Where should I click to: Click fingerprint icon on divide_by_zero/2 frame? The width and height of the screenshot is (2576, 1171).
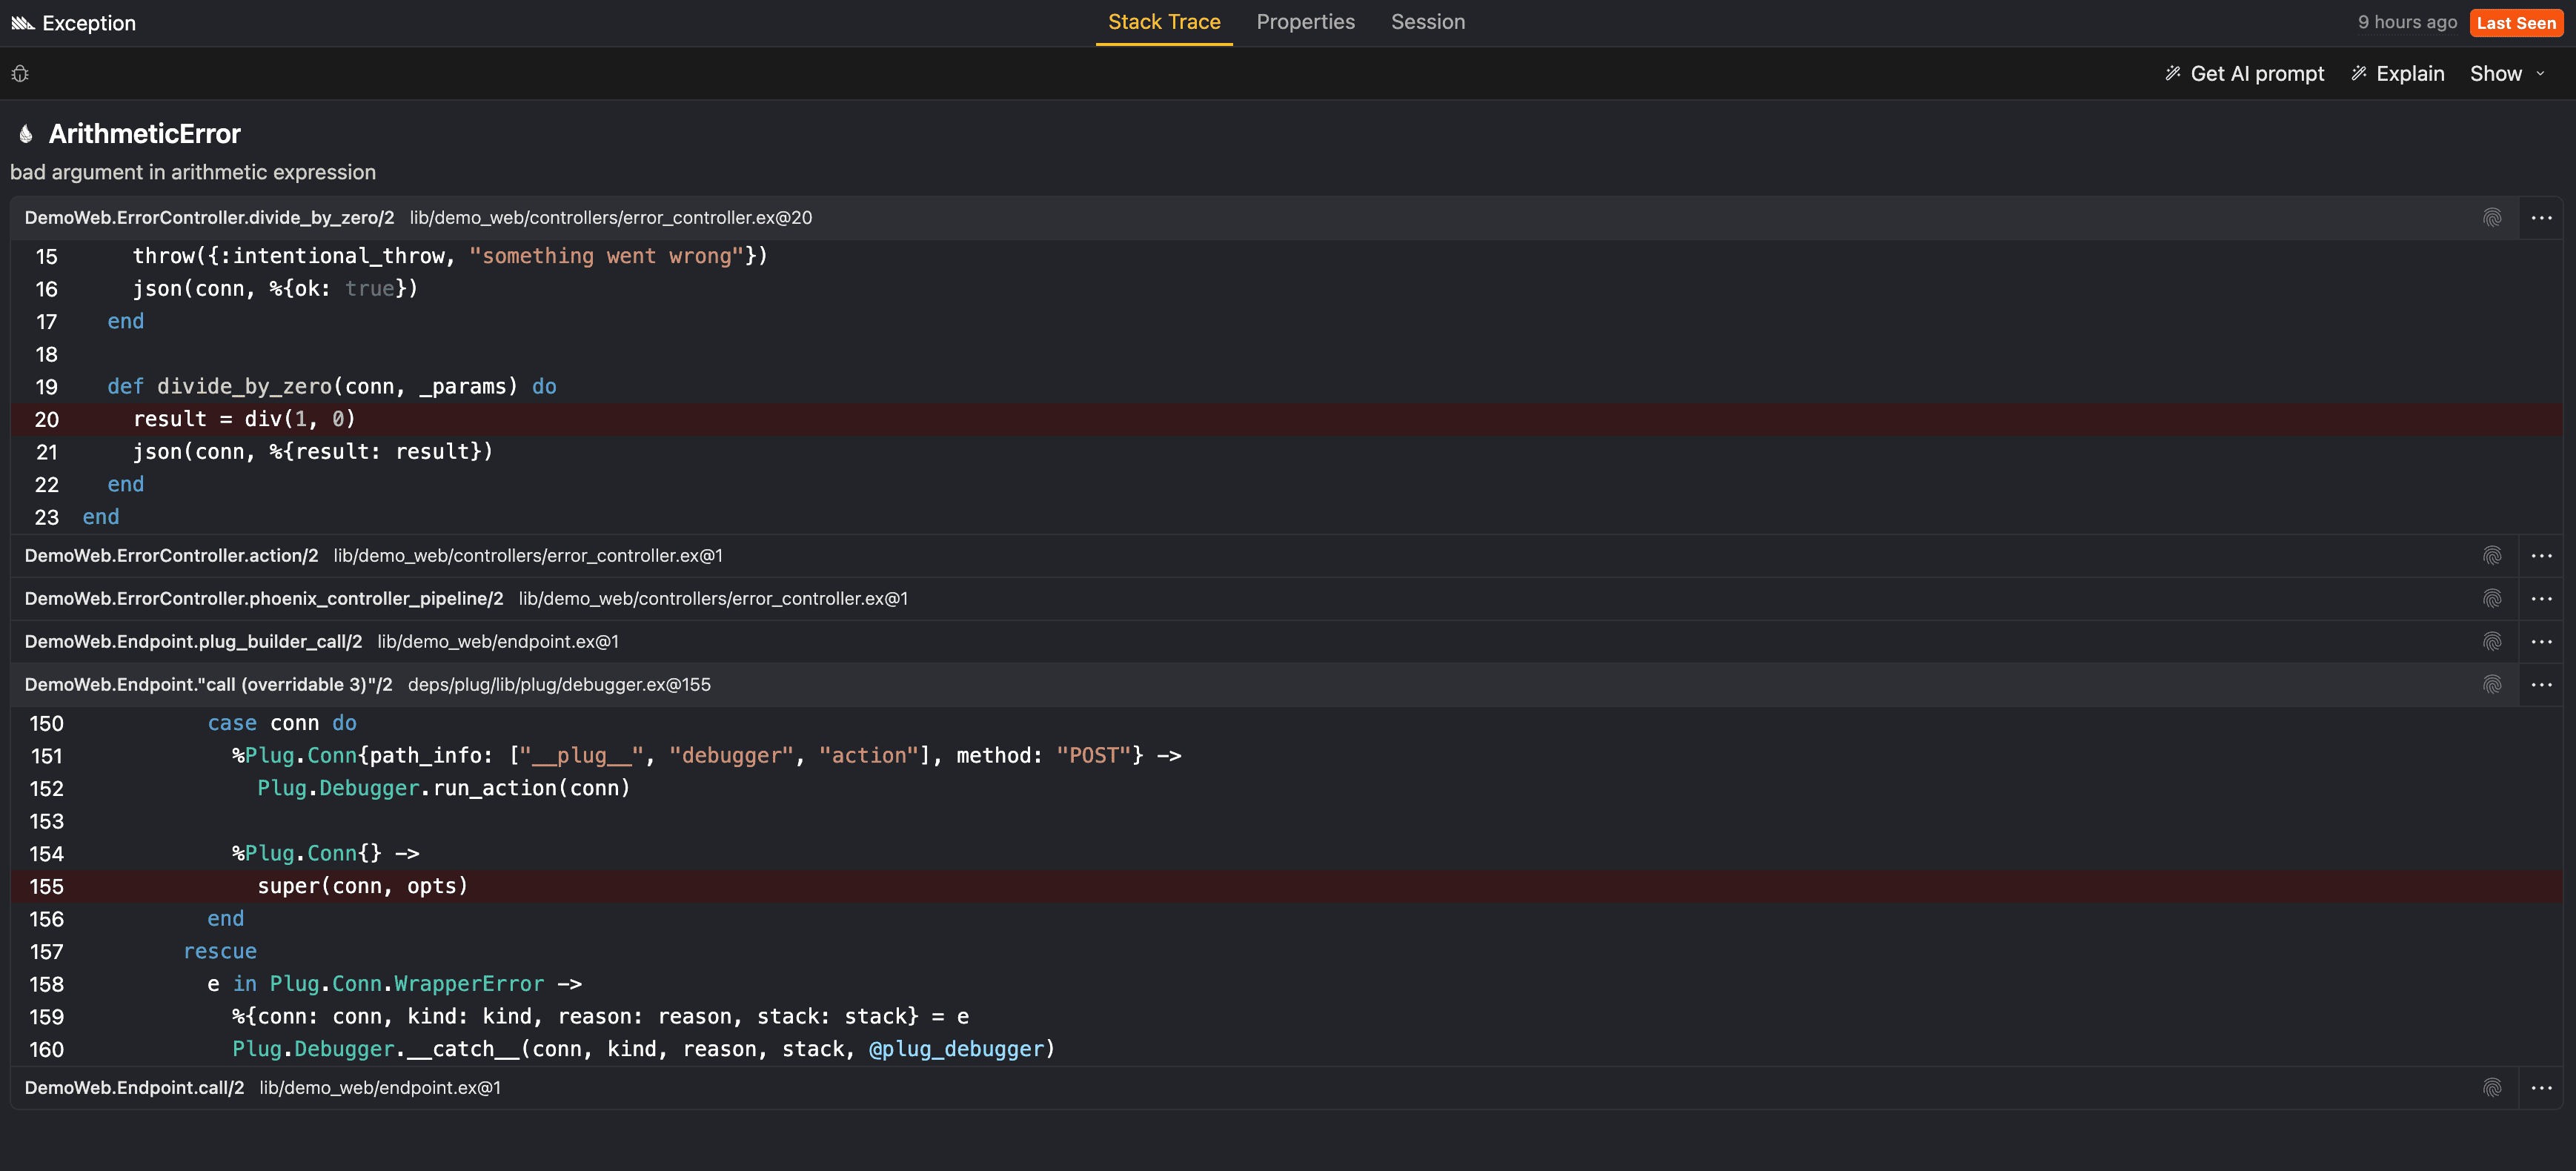pos(2492,218)
